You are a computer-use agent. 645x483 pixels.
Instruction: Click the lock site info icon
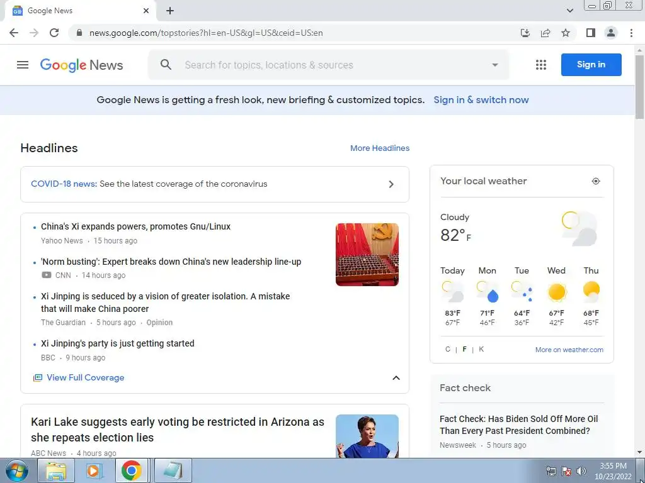79,33
